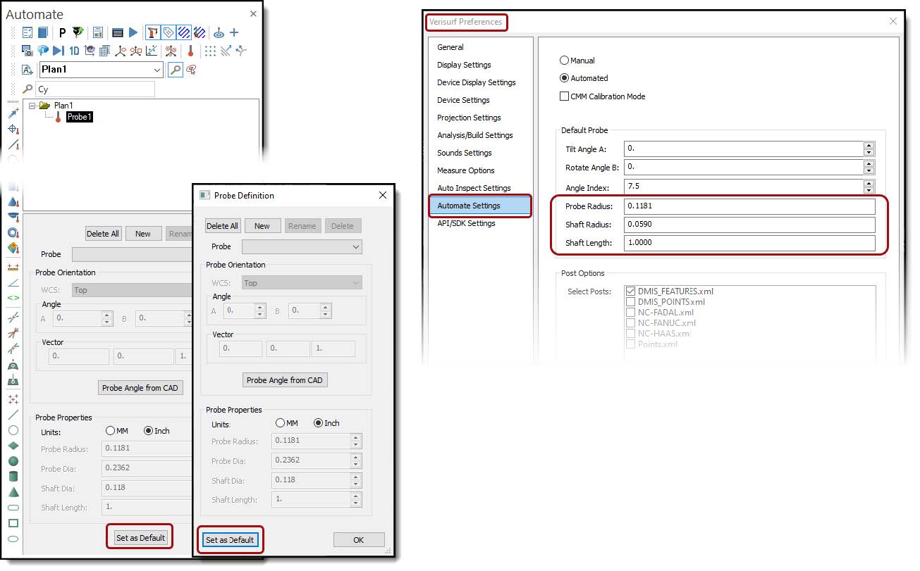Image resolution: width=920 pixels, height=571 pixels.
Task: Click OK in Probe Definition dialog
Action: tap(359, 540)
